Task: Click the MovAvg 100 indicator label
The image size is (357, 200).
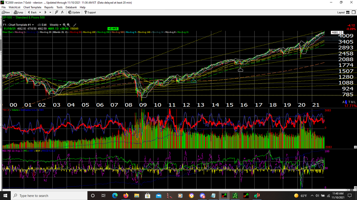Action: pos(90,32)
